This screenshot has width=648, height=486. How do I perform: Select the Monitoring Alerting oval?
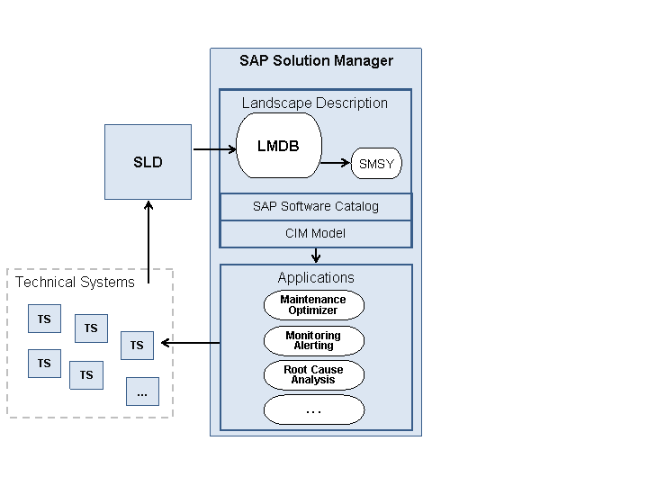tap(313, 341)
